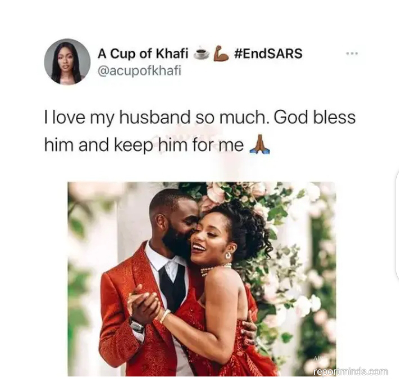Click the woman's pearl necklace
This screenshot has height=390, width=399.
point(215,270)
